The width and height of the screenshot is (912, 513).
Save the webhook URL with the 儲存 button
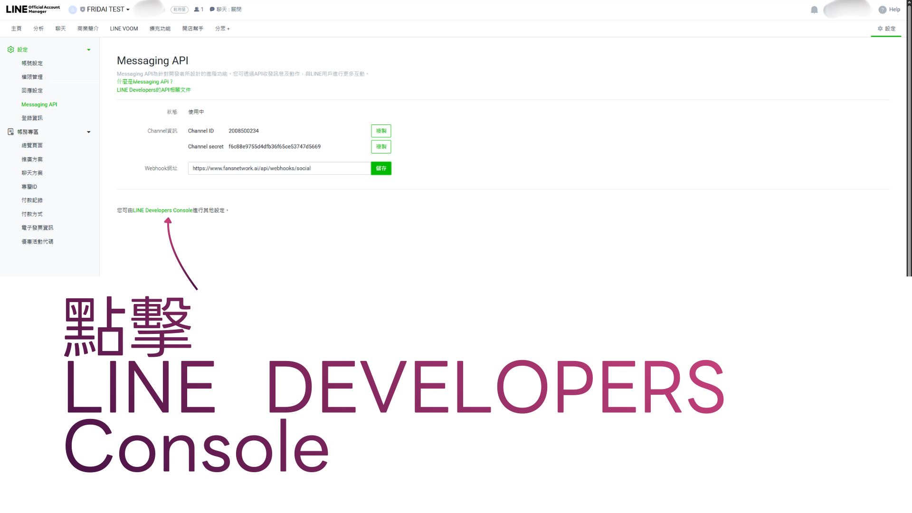(381, 168)
